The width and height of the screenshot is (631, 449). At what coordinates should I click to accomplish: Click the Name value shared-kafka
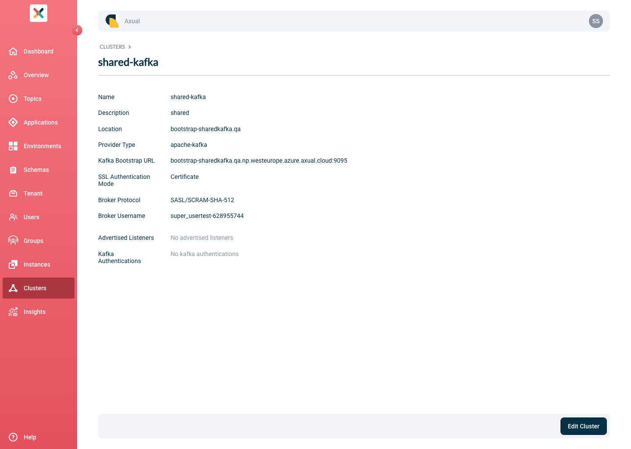188,97
